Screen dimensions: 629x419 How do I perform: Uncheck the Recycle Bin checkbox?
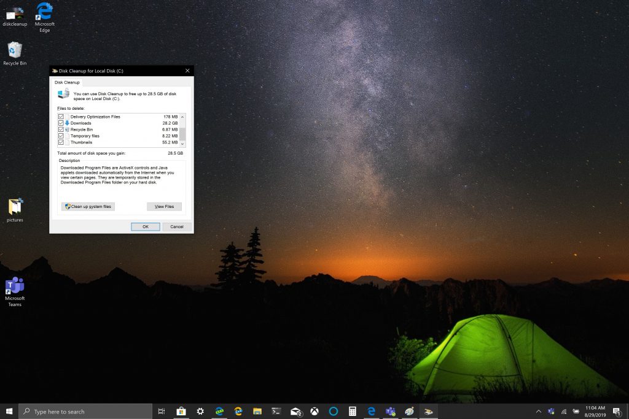61,129
